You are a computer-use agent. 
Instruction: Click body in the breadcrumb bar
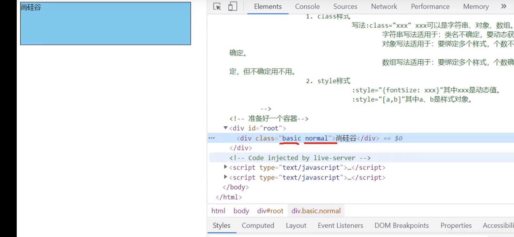click(x=241, y=211)
